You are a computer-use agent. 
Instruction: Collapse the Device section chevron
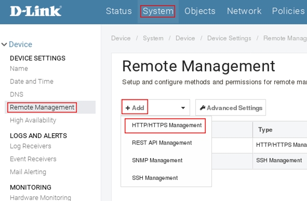tap(4, 45)
